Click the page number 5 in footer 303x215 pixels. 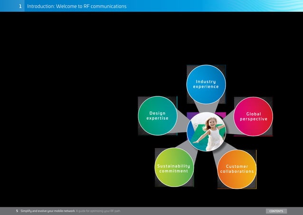17,211
